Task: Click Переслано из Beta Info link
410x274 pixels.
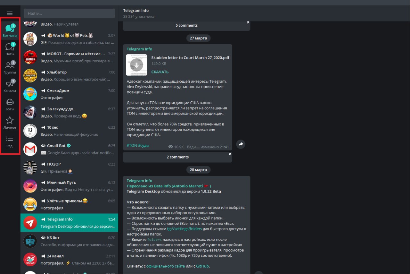Action: pos(169,186)
